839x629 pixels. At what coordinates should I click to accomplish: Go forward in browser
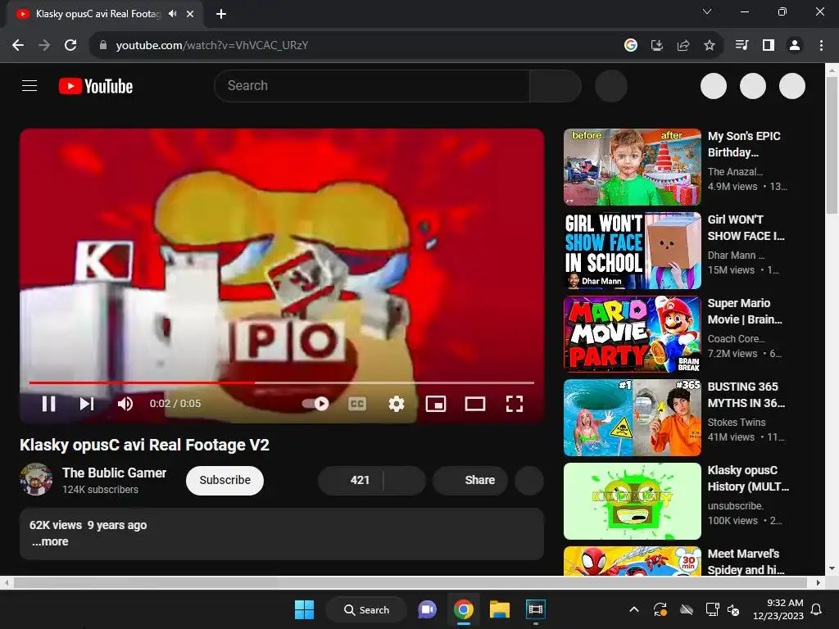tap(44, 46)
